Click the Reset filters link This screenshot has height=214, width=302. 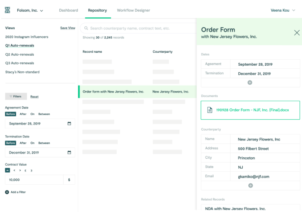coord(34,97)
